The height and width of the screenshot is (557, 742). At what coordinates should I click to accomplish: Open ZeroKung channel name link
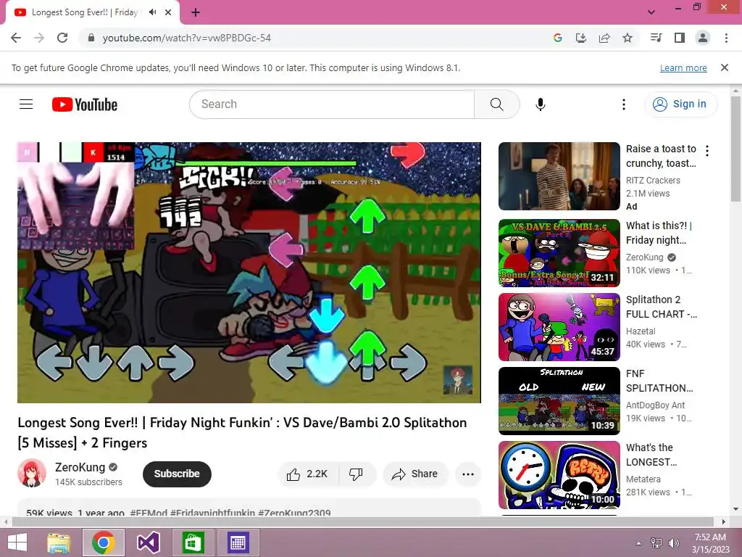[80, 467]
